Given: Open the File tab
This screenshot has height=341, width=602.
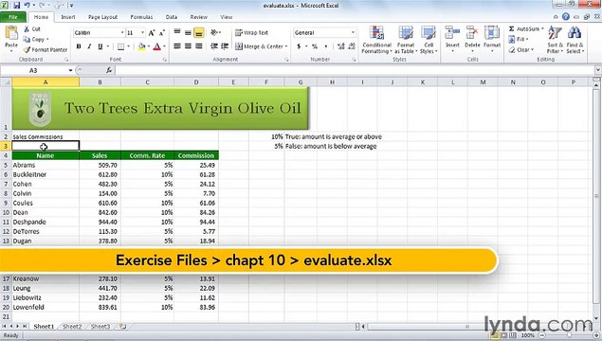Looking at the screenshot, I should [12, 17].
